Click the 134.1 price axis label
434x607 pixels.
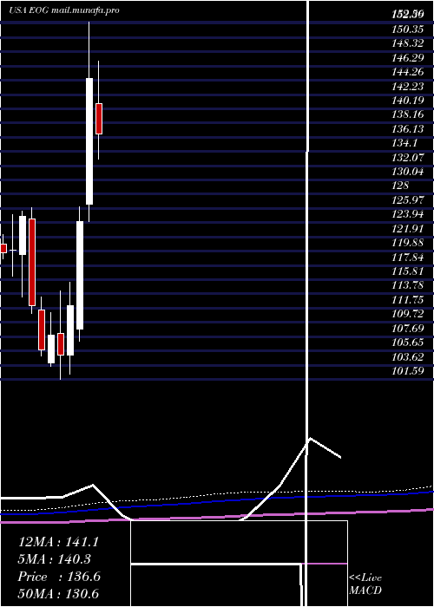[404, 143]
